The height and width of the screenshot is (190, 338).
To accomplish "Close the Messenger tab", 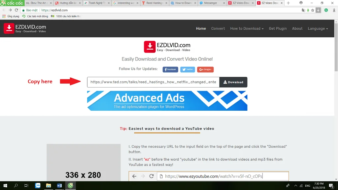I will pos(224,3).
